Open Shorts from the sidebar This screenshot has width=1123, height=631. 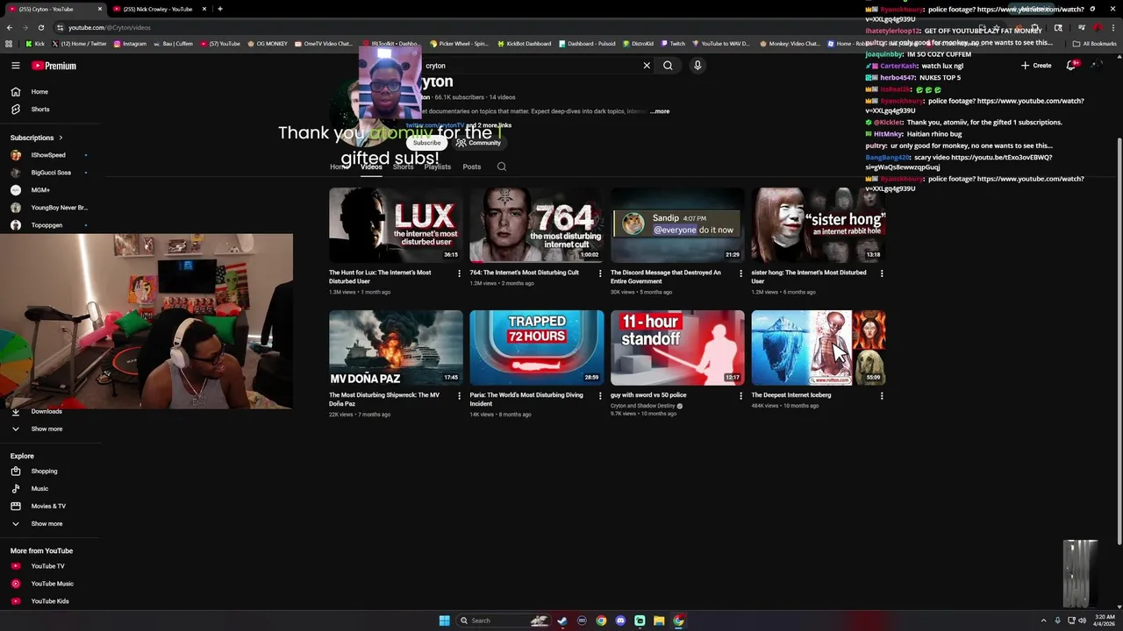[x=40, y=110]
